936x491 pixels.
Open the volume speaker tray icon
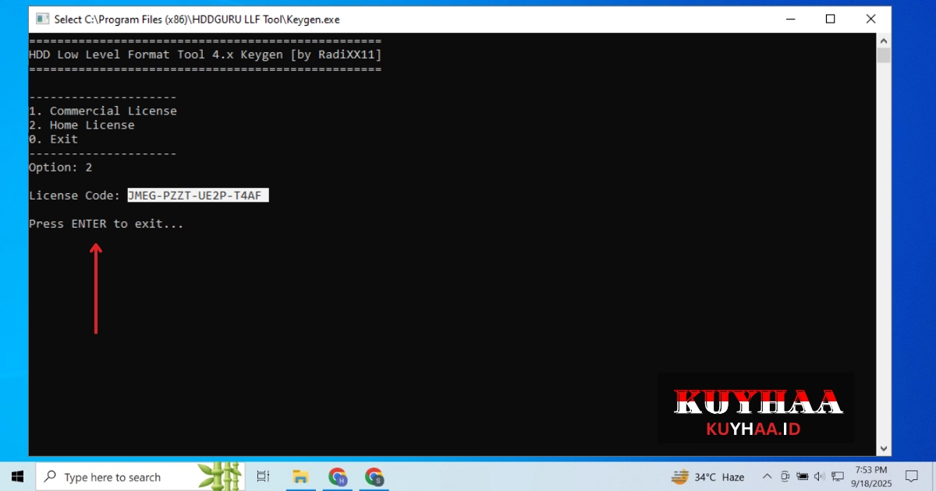click(x=820, y=476)
